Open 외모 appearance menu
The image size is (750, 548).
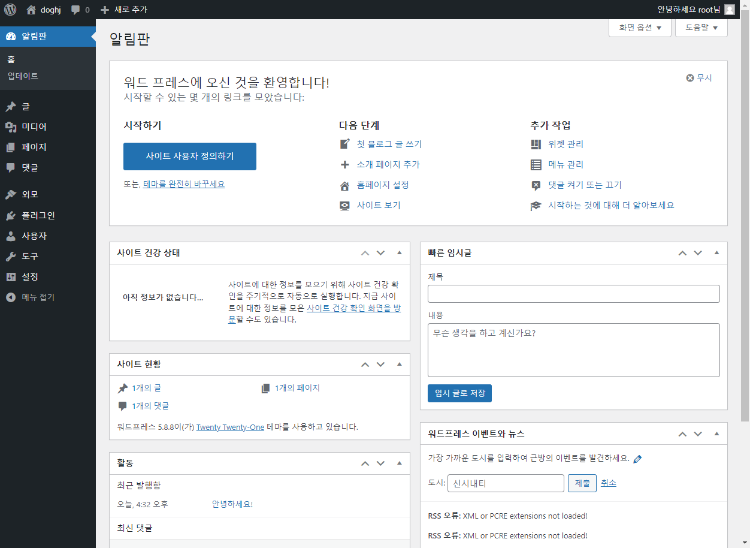pyautogui.click(x=48, y=195)
